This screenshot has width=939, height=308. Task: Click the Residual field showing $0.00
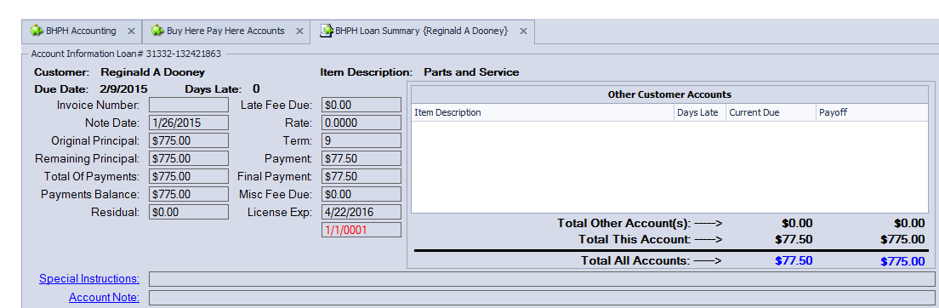point(189,212)
